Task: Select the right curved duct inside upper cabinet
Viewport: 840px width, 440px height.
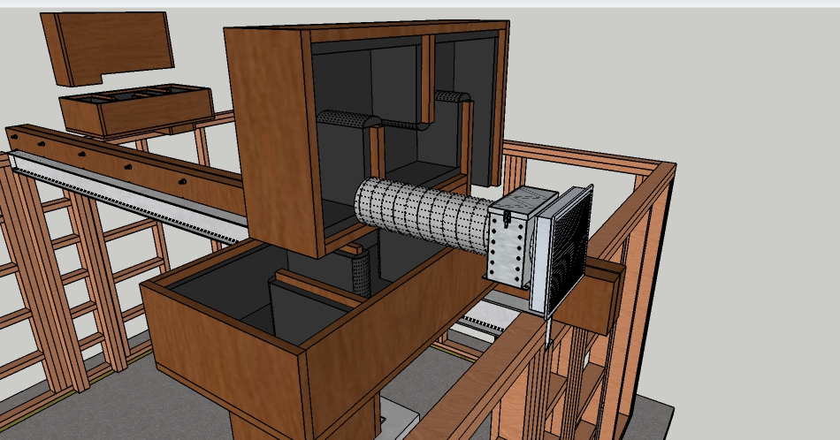Action: pyautogui.click(x=453, y=98)
